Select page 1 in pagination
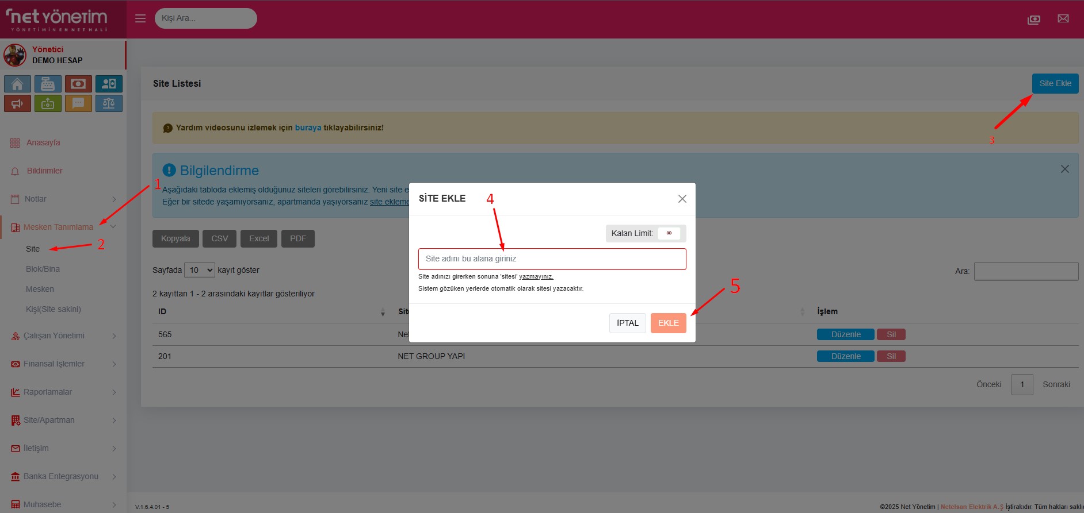 (x=1022, y=384)
